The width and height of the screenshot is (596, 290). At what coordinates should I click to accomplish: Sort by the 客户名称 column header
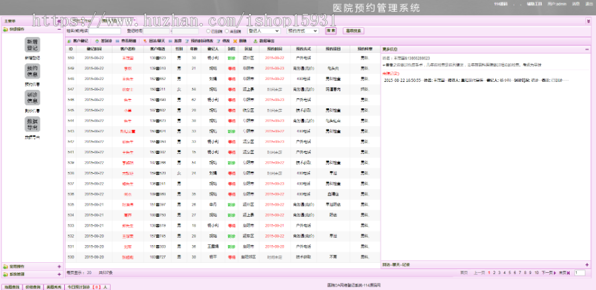[128, 50]
